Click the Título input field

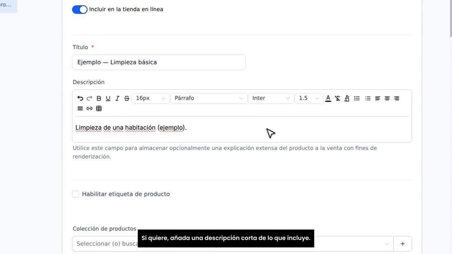tap(159, 62)
